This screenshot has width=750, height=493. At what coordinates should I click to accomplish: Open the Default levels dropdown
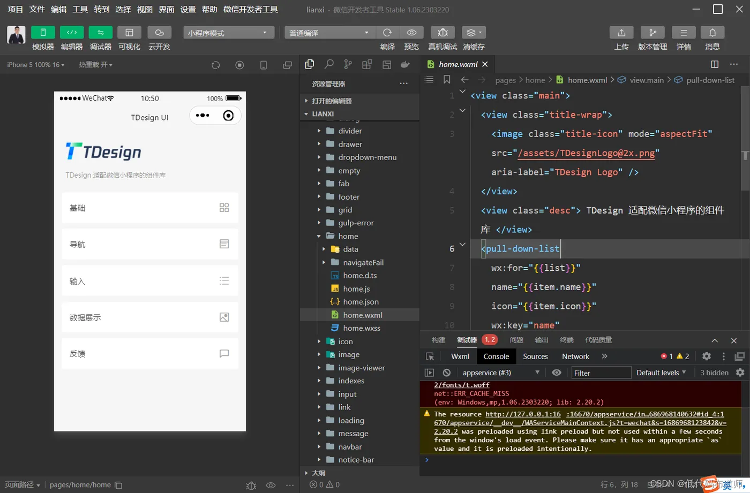(661, 373)
